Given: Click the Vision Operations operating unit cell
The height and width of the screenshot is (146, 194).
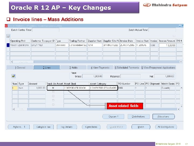Looking at the screenshot, I should (20, 45).
